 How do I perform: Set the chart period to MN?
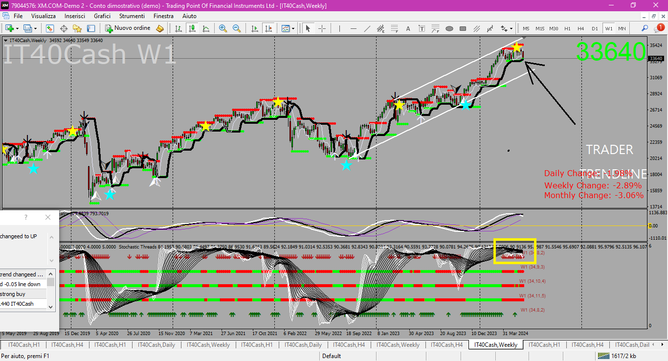click(622, 28)
